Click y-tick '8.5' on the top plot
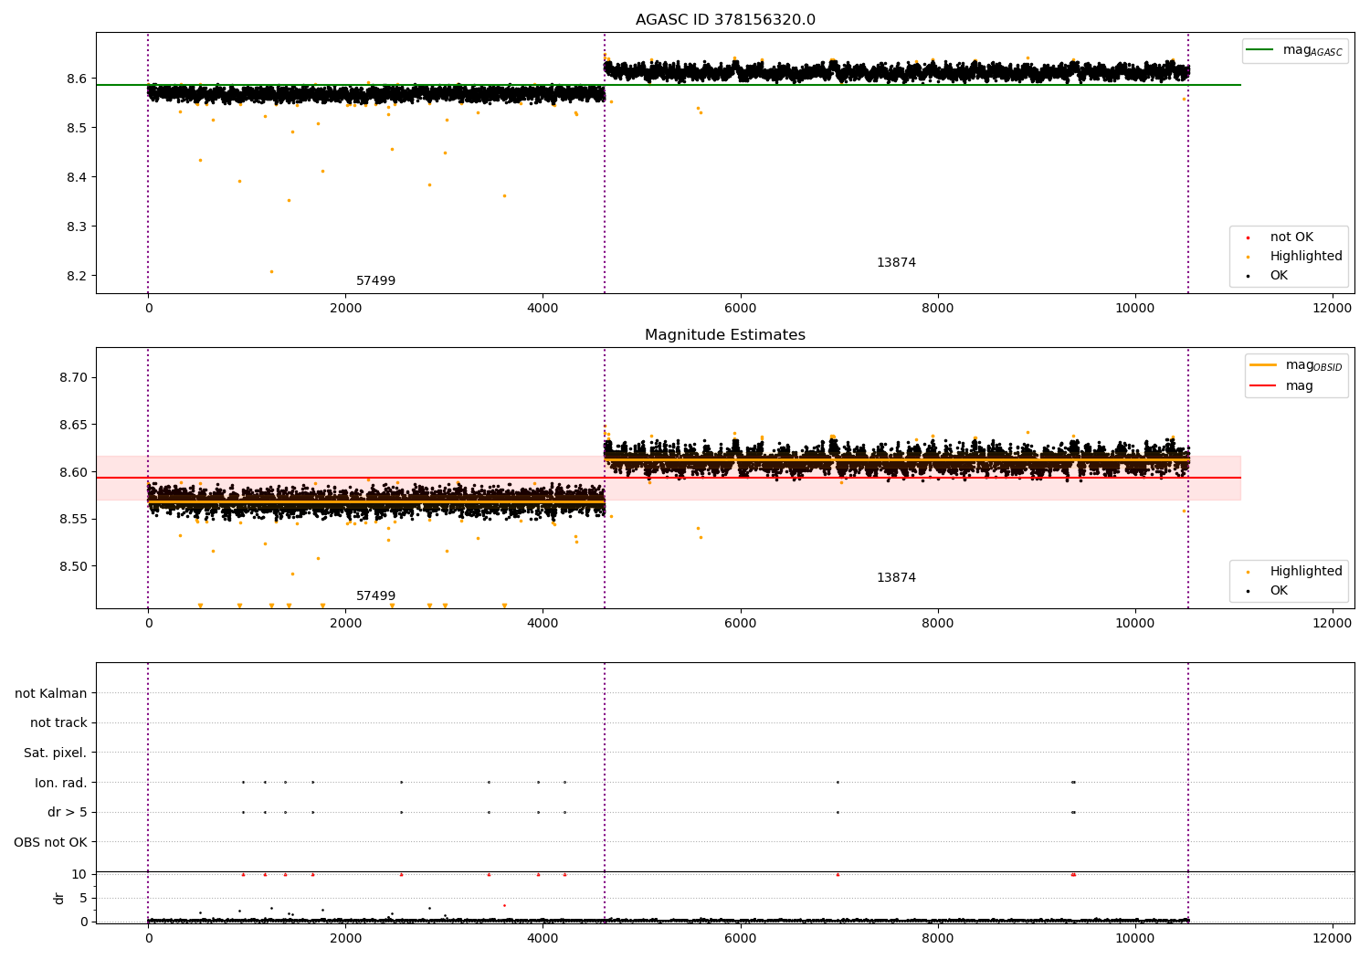Viewport: 1370px width, 959px height. (77, 128)
